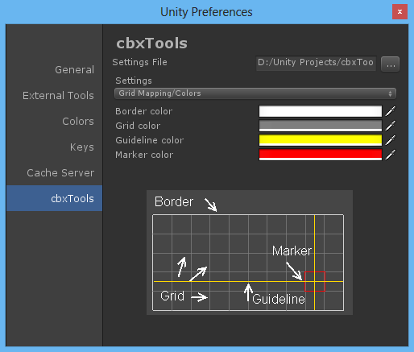Click the grid preview diagram image
Image resolution: width=414 pixels, height=352 pixels.
(x=250, y=252)
